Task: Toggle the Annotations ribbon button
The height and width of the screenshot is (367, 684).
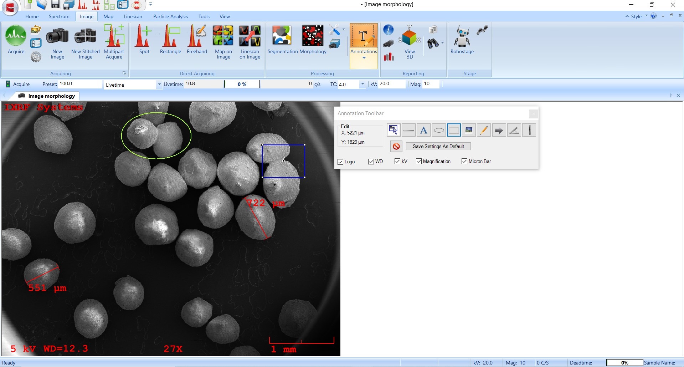Action: point(364,39)
